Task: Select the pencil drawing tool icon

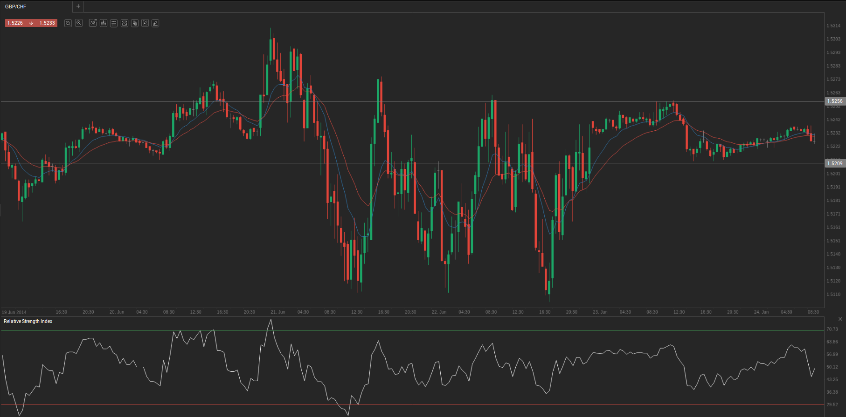Action: (x=155, y=23)
